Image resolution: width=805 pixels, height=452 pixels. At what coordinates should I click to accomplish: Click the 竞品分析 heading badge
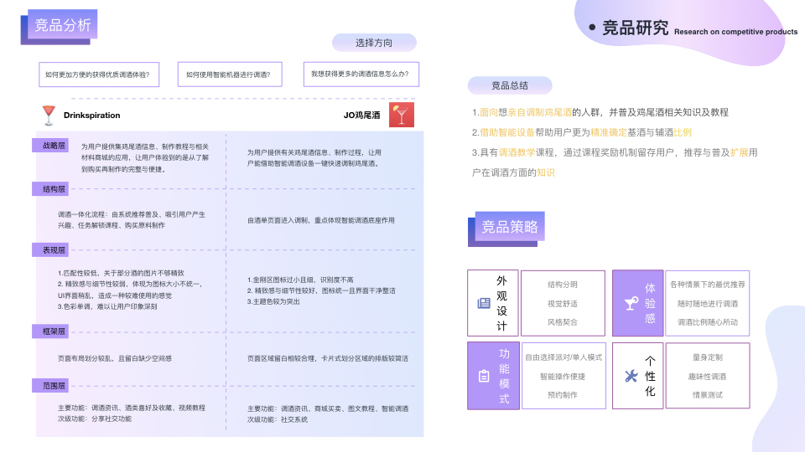[63, 24]
